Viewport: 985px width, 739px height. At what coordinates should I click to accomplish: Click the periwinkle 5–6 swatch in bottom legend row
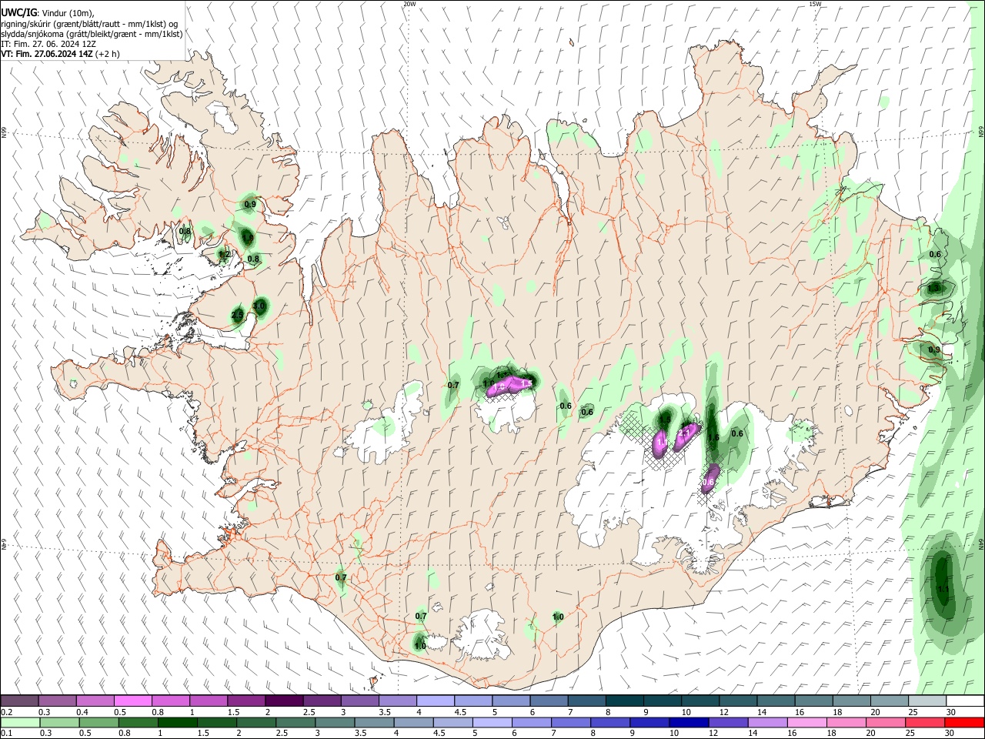tap(492, 723)
